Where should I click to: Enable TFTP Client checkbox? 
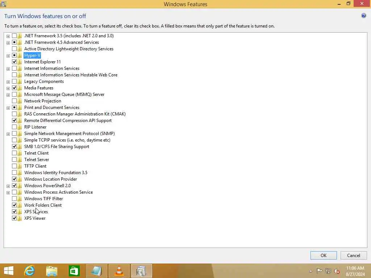coord(14,166)
